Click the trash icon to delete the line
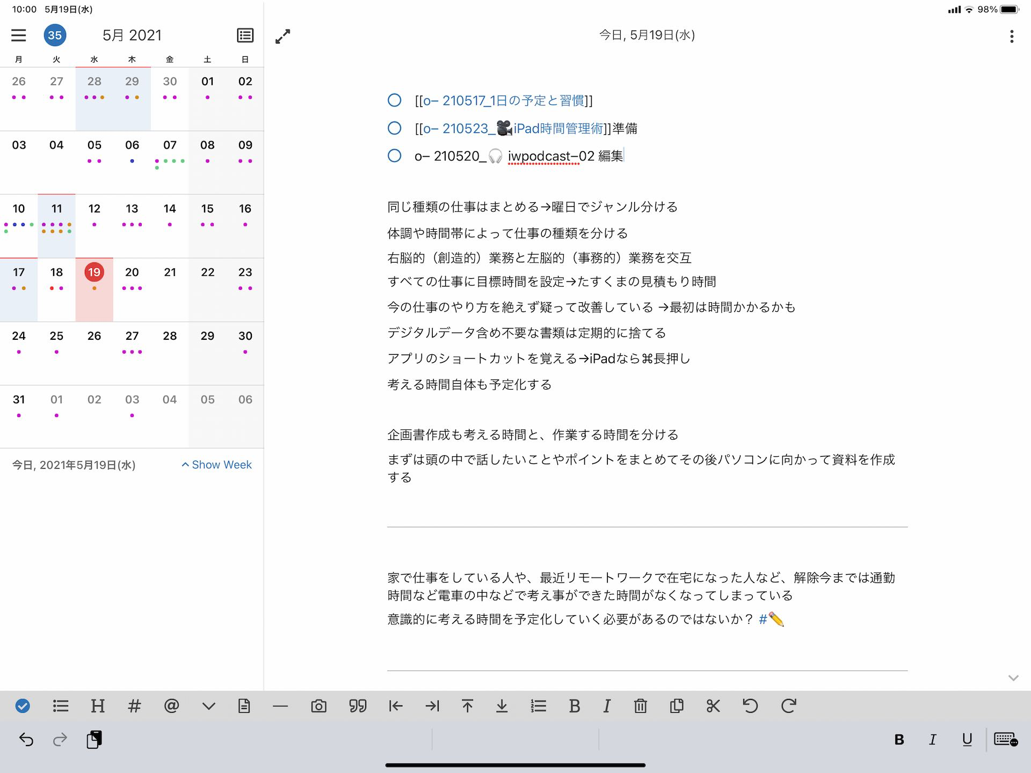1031x773 pixels. click(x=640, y=706)
